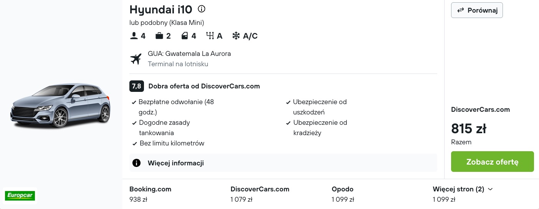
Task: Click Bezpłatne odwołanie (48 godz.) feature
Action: (x=176, y=107)
